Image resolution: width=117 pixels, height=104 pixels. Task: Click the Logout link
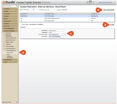[x=103, y=3]
